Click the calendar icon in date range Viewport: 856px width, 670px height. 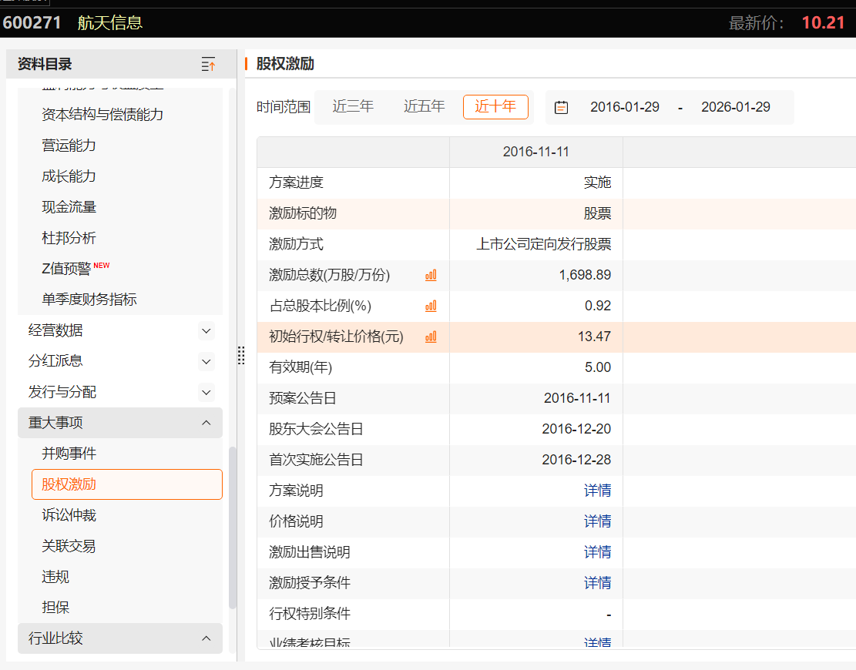562,107
